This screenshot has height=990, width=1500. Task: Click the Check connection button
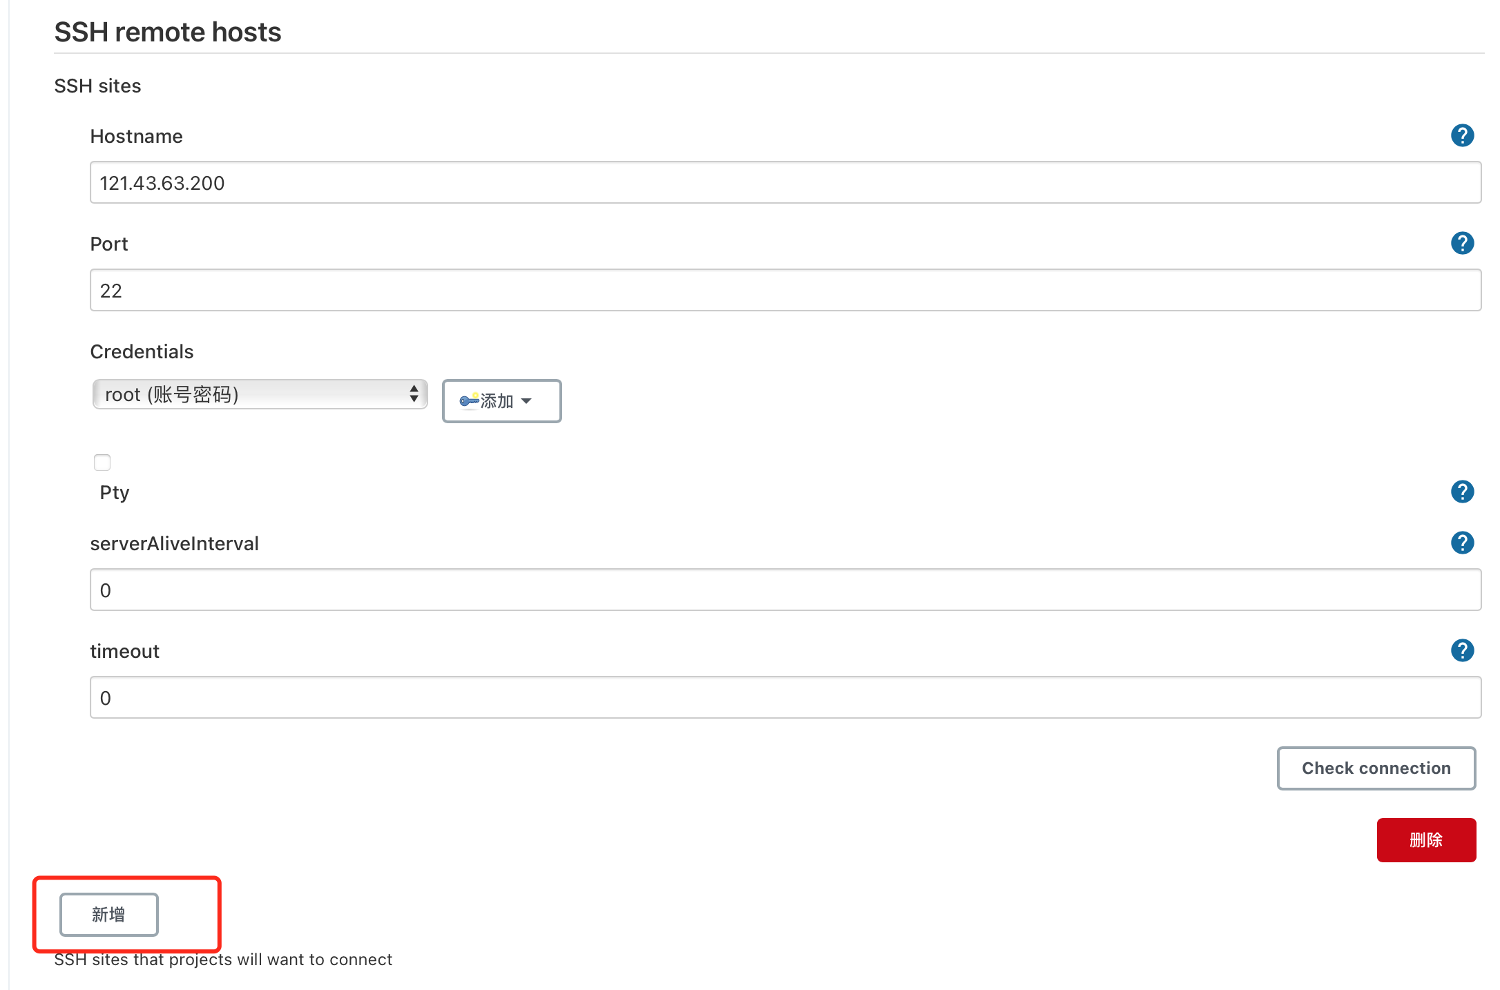1376,768
